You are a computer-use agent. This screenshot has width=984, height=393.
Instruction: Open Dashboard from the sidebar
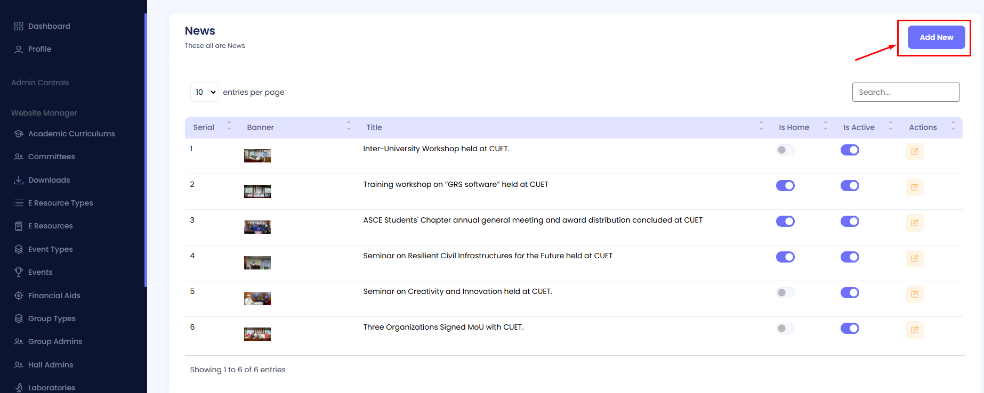click(x=49, y=26)
